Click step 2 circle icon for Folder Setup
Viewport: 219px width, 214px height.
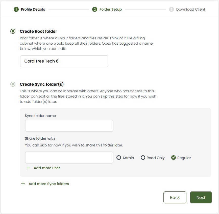(95, 10)
